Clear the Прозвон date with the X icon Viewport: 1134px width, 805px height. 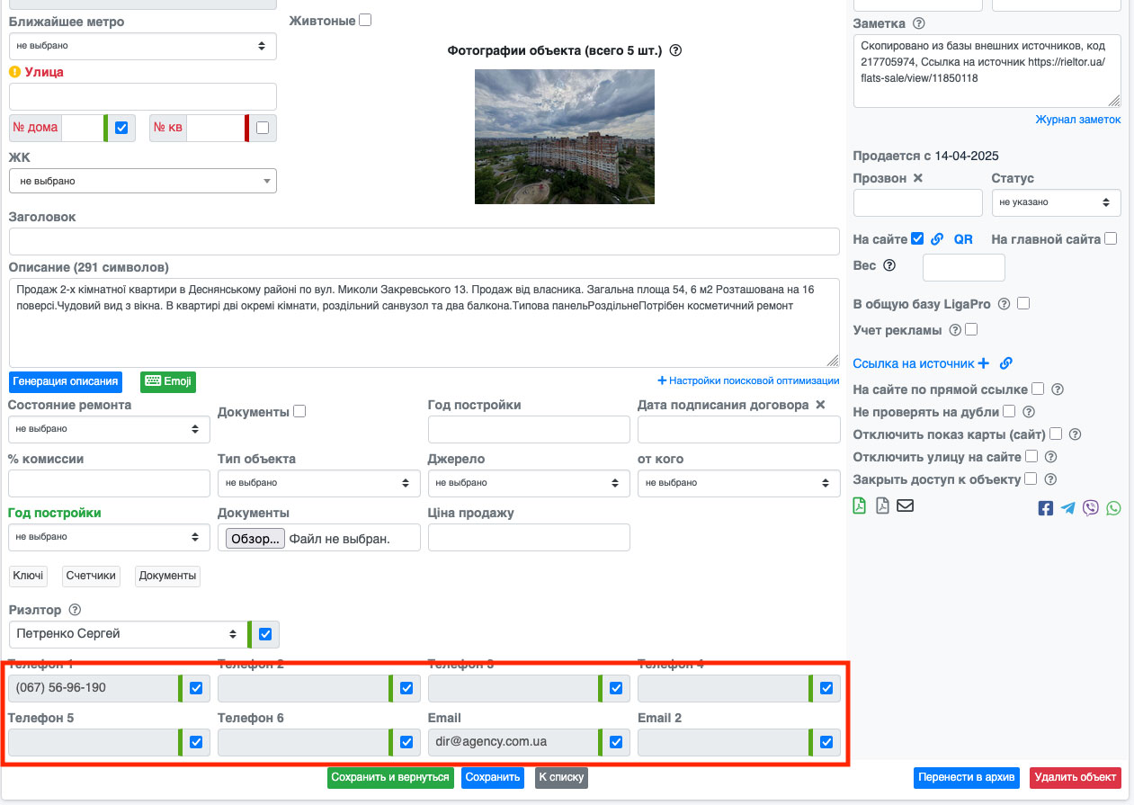click(x=918, y=178)
